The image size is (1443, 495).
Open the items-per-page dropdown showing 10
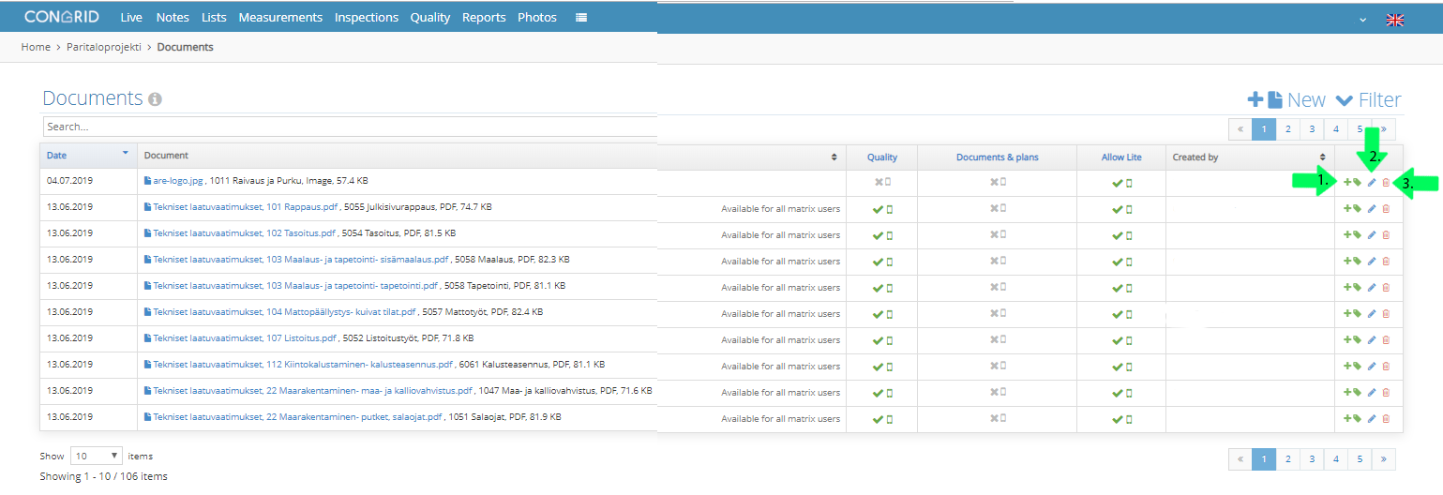pos(97,456)
